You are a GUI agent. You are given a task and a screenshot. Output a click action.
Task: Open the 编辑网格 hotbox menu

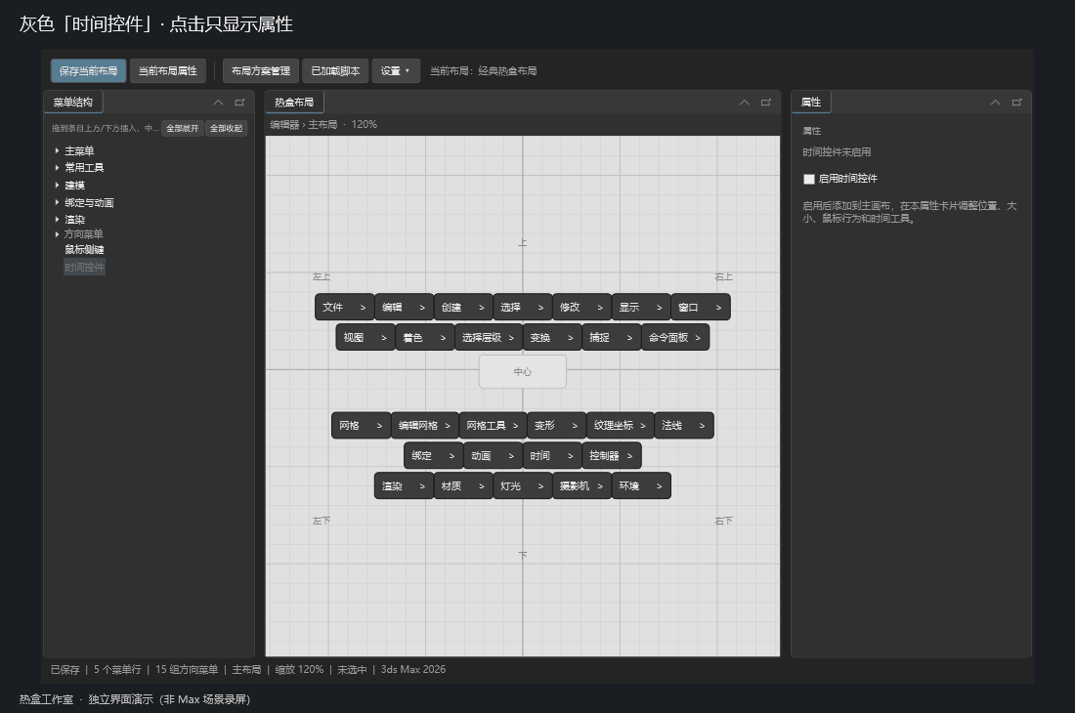(425, 425)
